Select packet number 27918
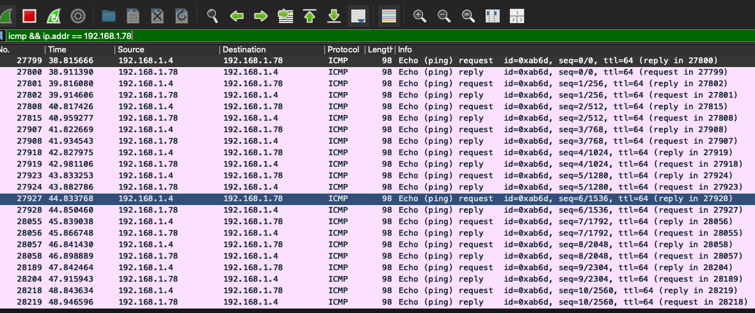The image size is (755, 313). 377,153
